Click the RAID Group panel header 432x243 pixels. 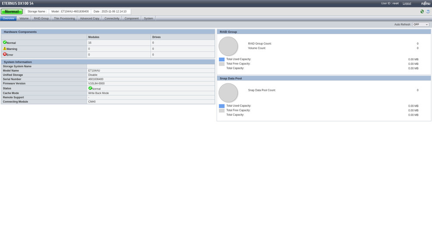coord(324,32)
